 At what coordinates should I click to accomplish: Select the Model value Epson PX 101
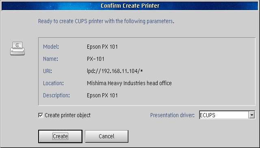102,47
